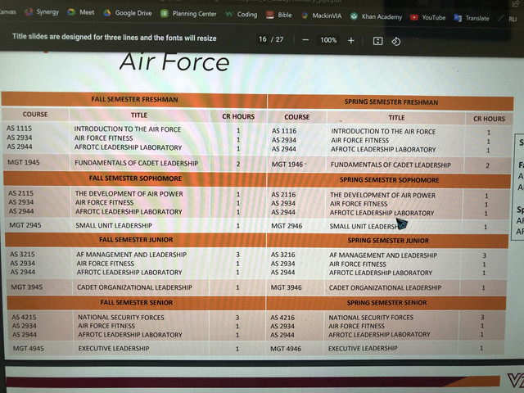Viewport: 524px width, 393px height.
Task: Open the YouTube bookmark
Action: coord(427,17)
